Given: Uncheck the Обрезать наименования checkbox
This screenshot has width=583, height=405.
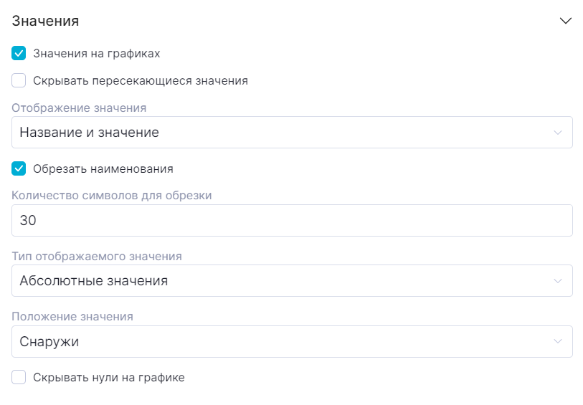Looking at the screenshot, I should 19,170.
